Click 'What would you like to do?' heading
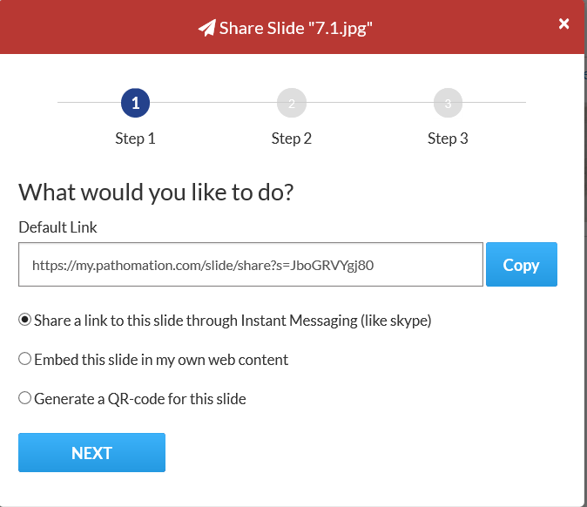The width and height of the screenshot is (587, 507). pyautogui.click(x=156, y=192)
